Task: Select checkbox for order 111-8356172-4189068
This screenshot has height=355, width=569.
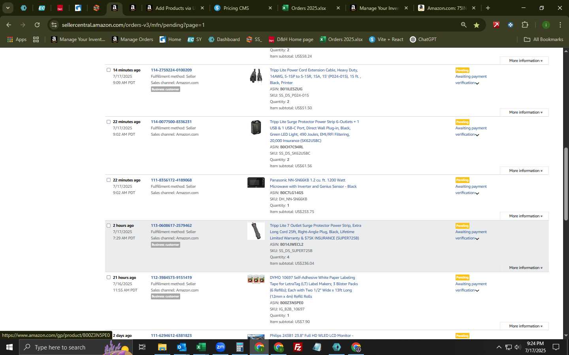Action: (109, 180)
